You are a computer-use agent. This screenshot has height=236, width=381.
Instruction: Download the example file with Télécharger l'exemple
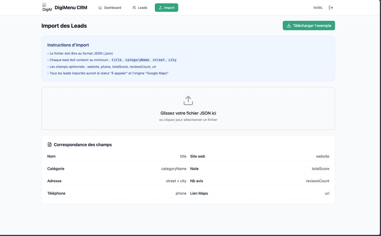tap(309, 26)
